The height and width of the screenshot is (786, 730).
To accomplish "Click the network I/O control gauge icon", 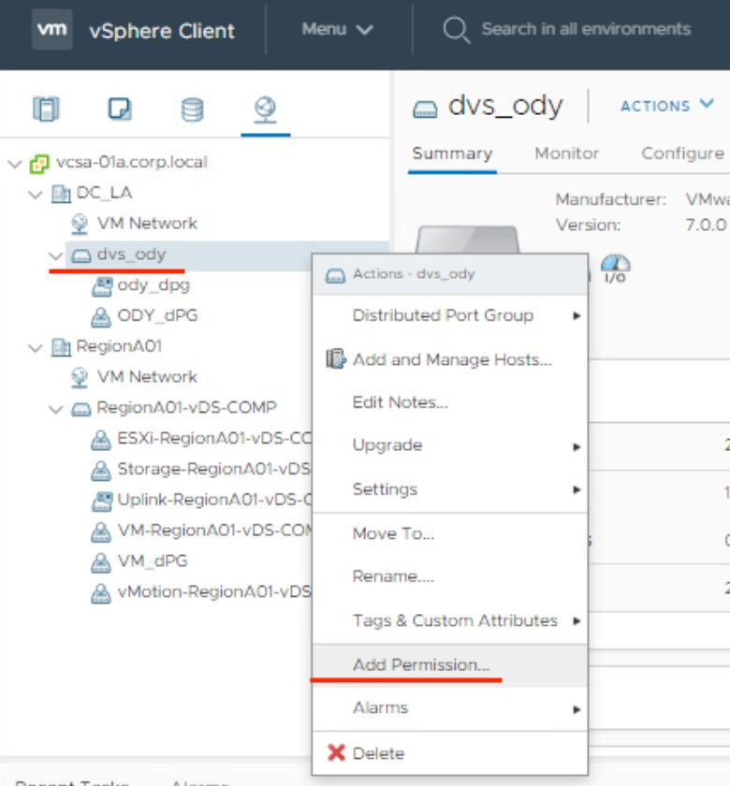I will (616, 269).
